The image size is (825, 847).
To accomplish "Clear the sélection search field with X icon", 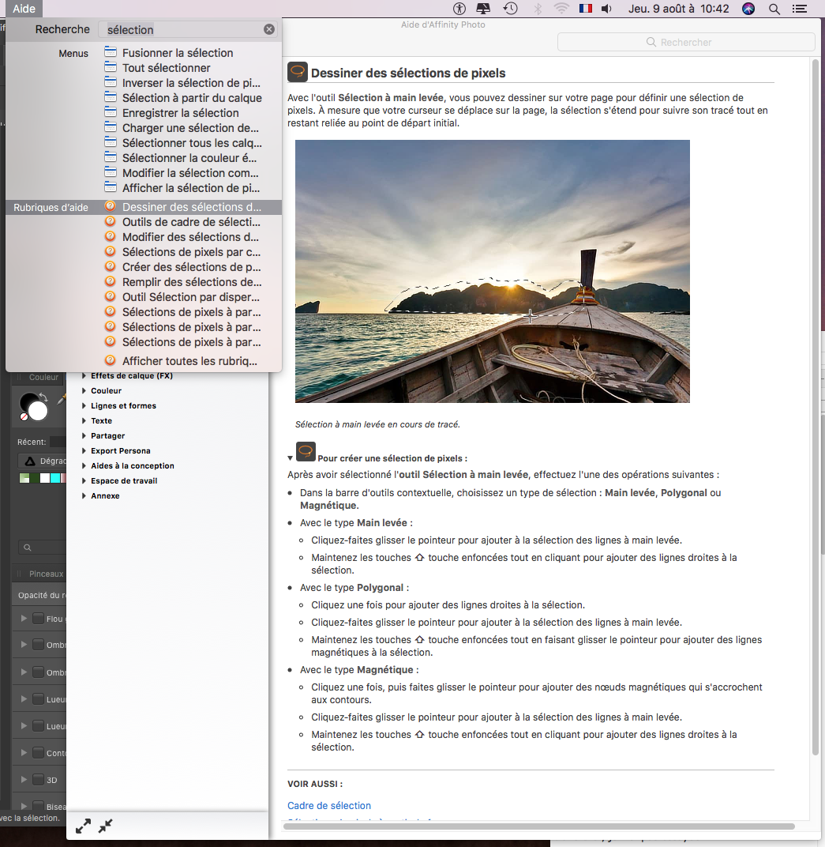I will (x=268, y=30).
